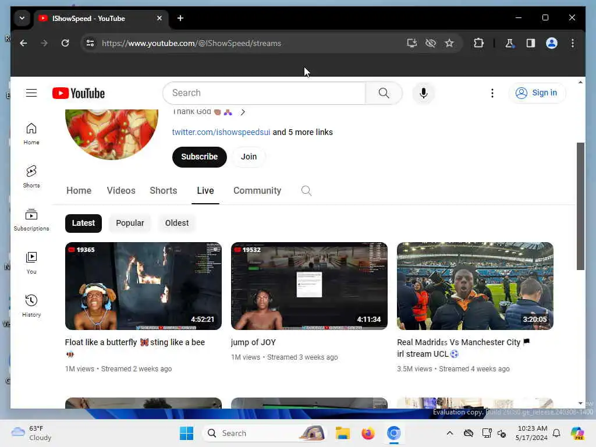Click the taskbar Search box
596x447 pixels.
click(265, 433)
